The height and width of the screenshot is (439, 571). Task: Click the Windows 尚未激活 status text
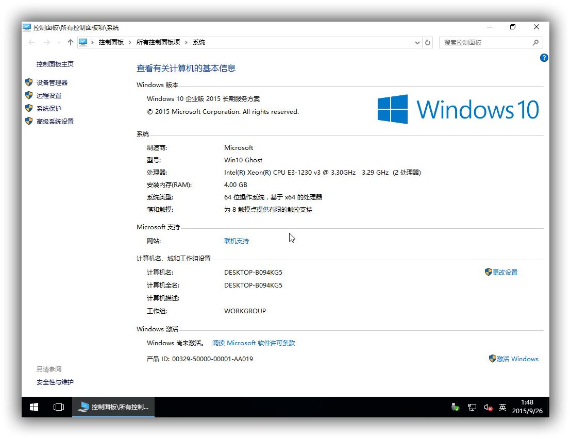point(176,343)
